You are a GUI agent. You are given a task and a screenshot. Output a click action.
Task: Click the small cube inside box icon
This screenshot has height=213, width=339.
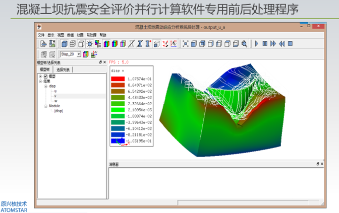tap(157, 44)
